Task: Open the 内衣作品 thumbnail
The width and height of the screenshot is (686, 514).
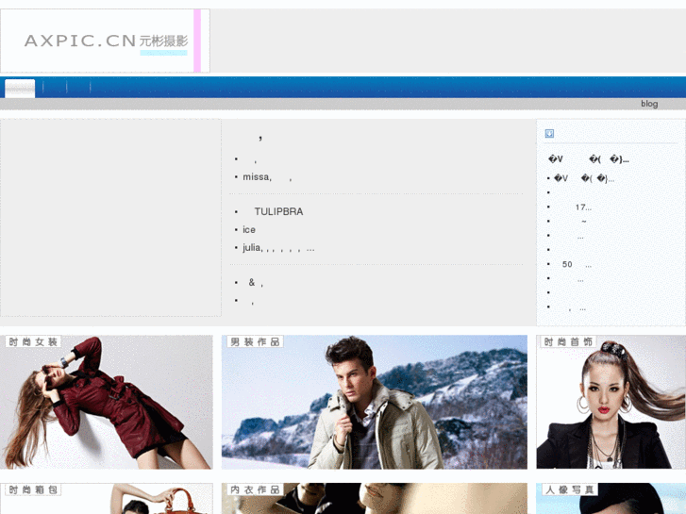Action: pyautogui.click(x=375, y=499)
